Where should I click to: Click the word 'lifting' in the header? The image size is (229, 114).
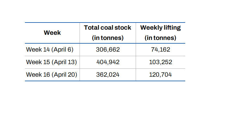tap(172, 28)
